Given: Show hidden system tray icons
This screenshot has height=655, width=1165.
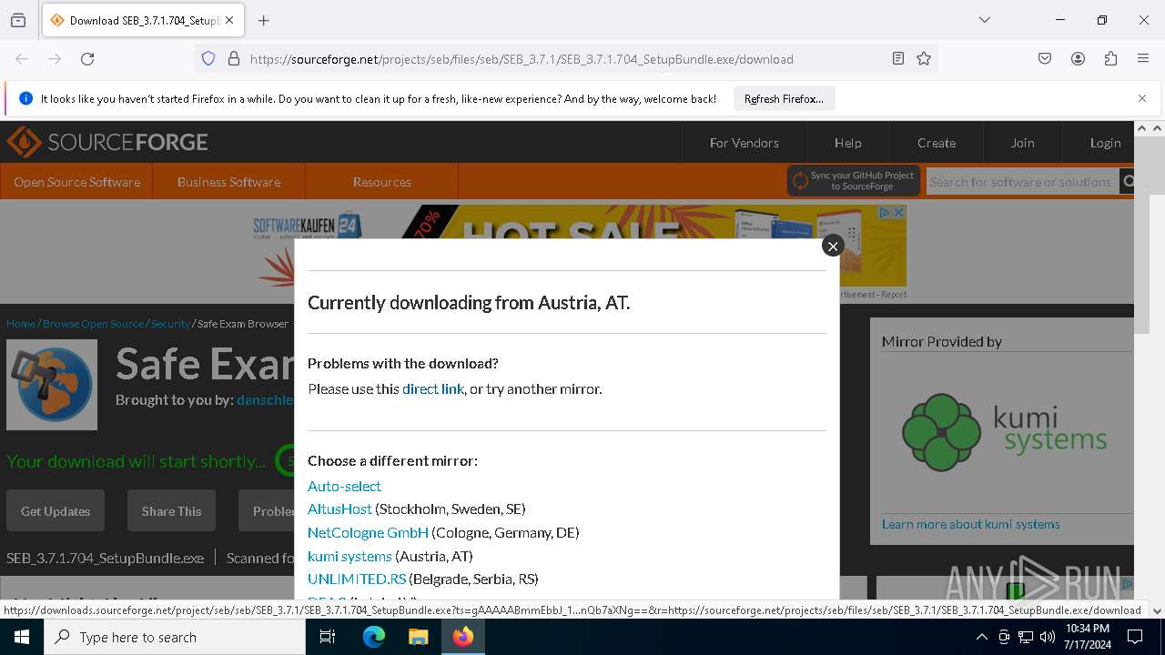Looking at the screenshot, I should coord(981,637).
